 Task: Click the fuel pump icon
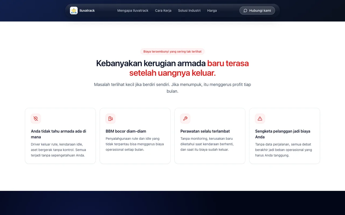tap(111, 119)
